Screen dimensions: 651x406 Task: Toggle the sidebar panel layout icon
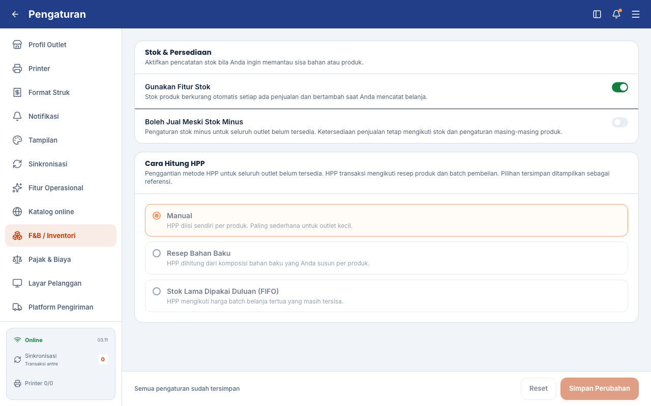click(x=597, y=14)
